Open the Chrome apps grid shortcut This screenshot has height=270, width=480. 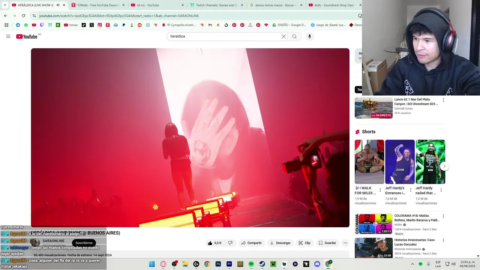(6, 25)
